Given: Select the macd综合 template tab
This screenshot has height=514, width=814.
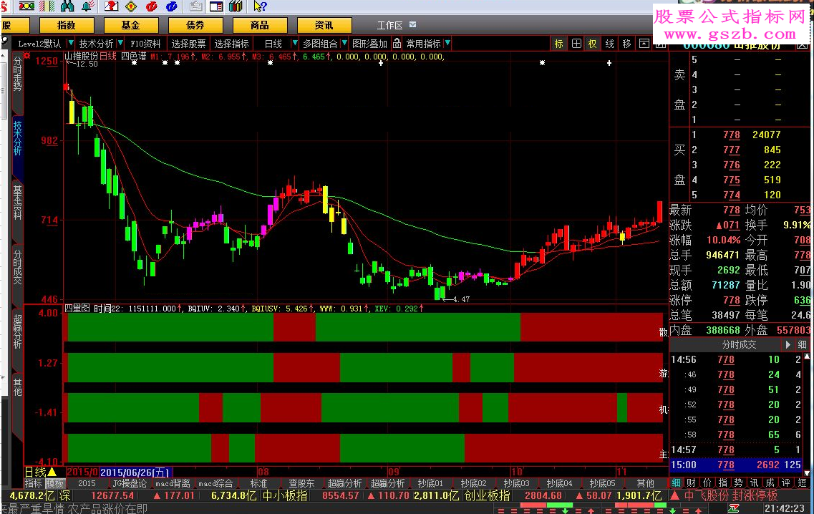Looking at the screenshot, I should click(x=216, y=483).
